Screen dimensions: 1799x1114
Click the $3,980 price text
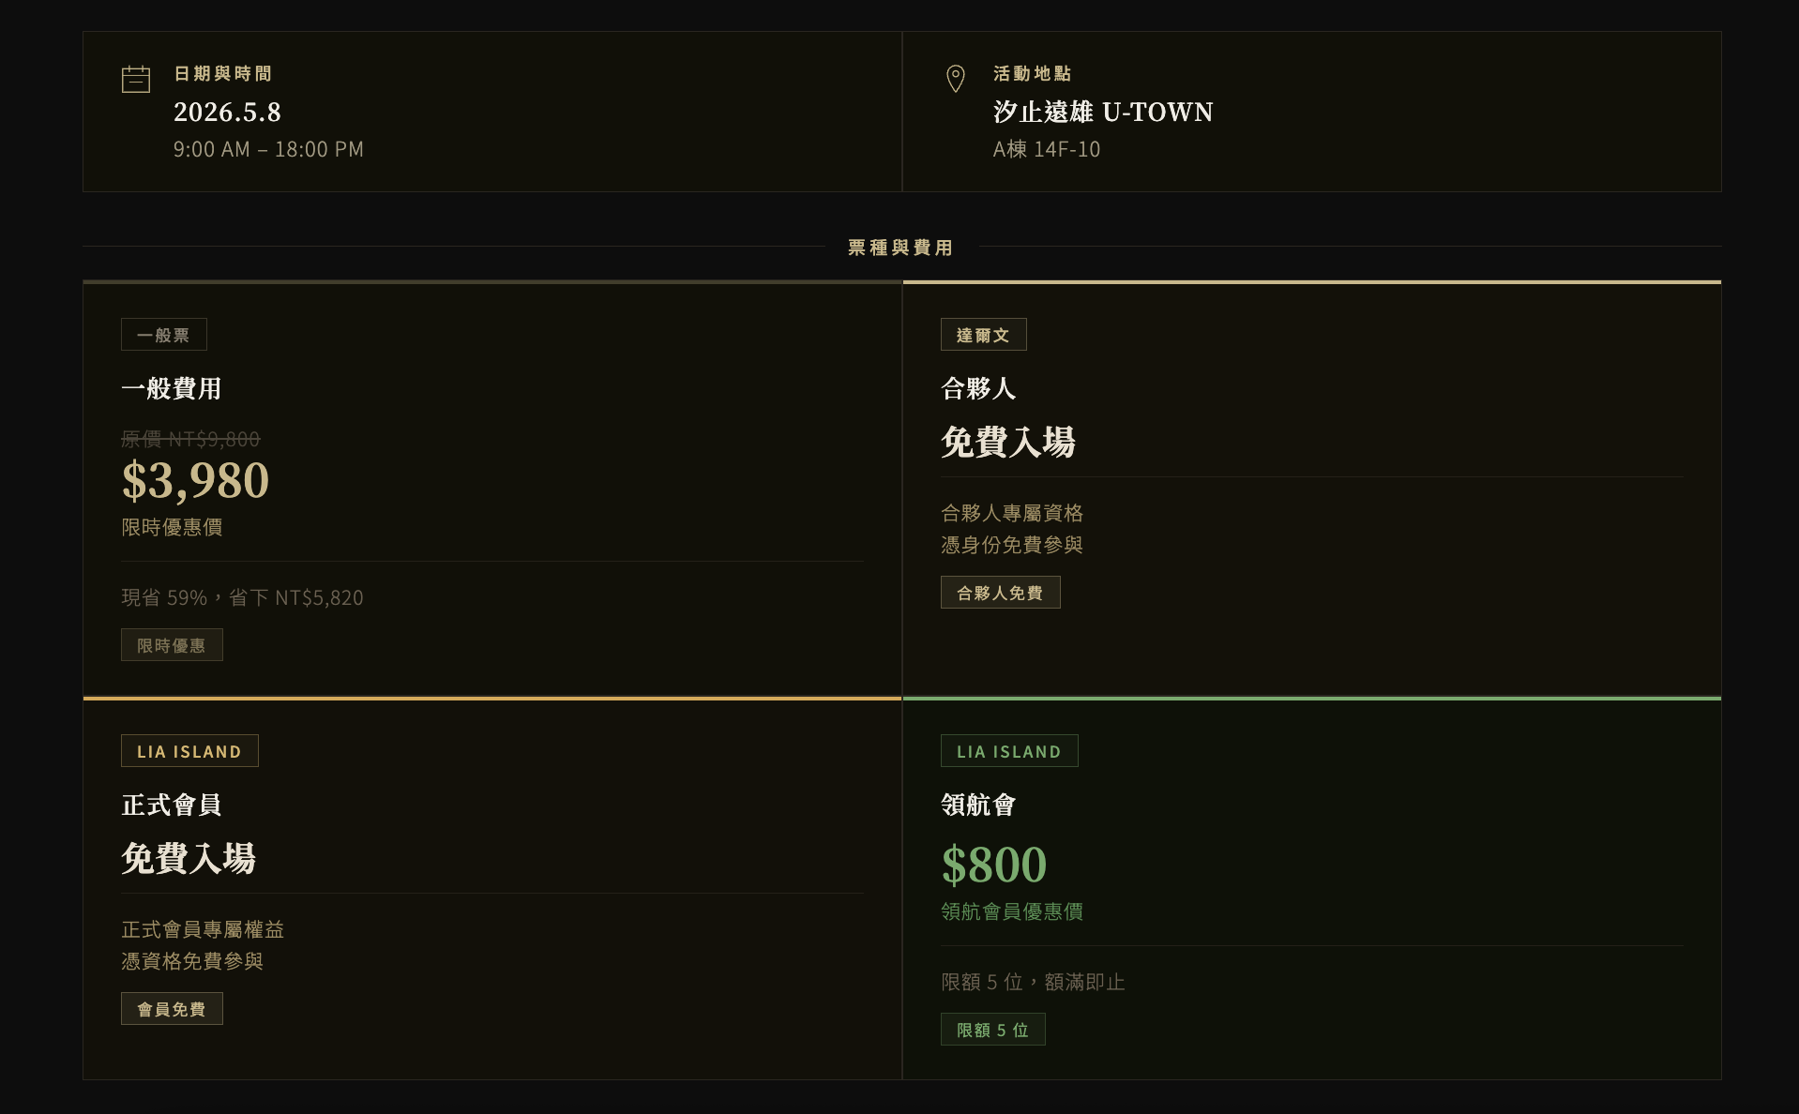(x=195, y=480)
